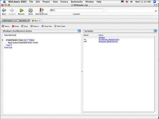Open the Bookmarks menu
The height and width of the screenshot is (119, 159).
[x=77, y=2]
